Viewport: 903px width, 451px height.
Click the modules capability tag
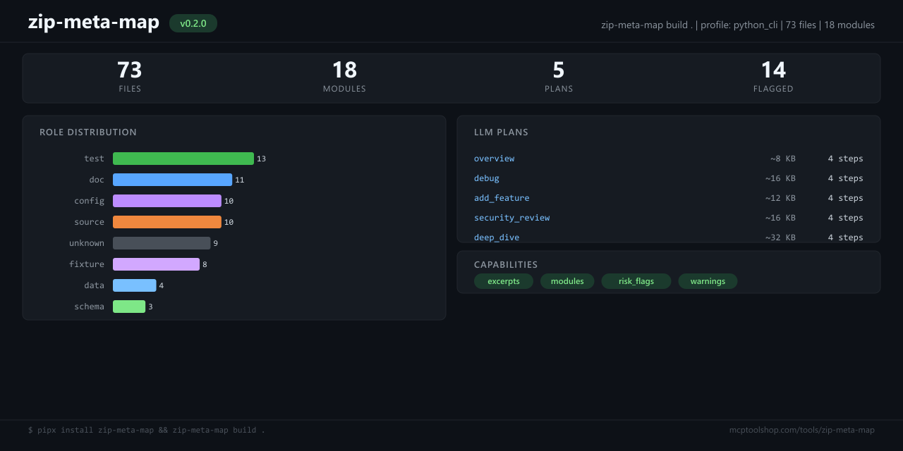(x=567, y=281)
